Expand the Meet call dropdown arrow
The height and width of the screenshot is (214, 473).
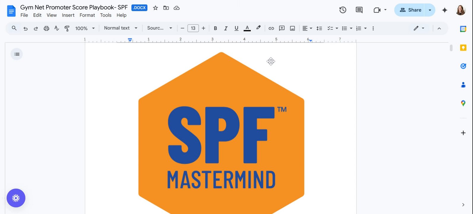(x=385, y=10)
